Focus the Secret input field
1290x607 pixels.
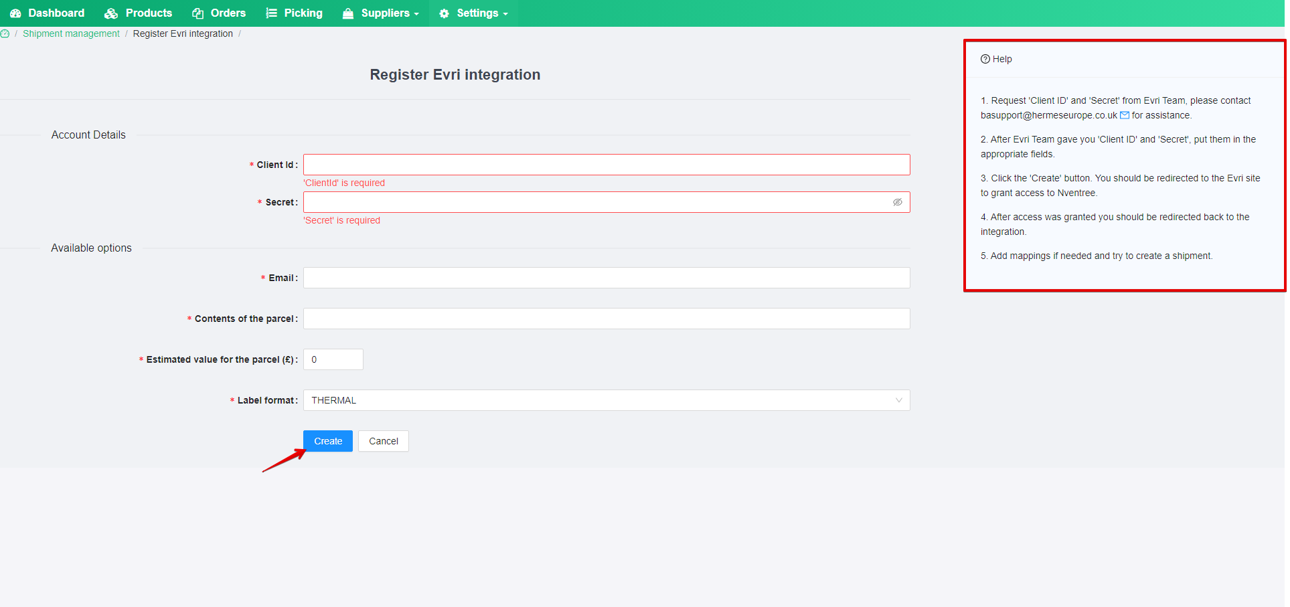coord(607,202)
